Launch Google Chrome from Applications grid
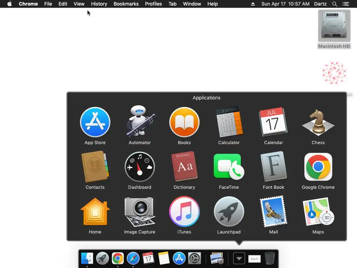This screenshot has height=268, width=357. point(318,167)
